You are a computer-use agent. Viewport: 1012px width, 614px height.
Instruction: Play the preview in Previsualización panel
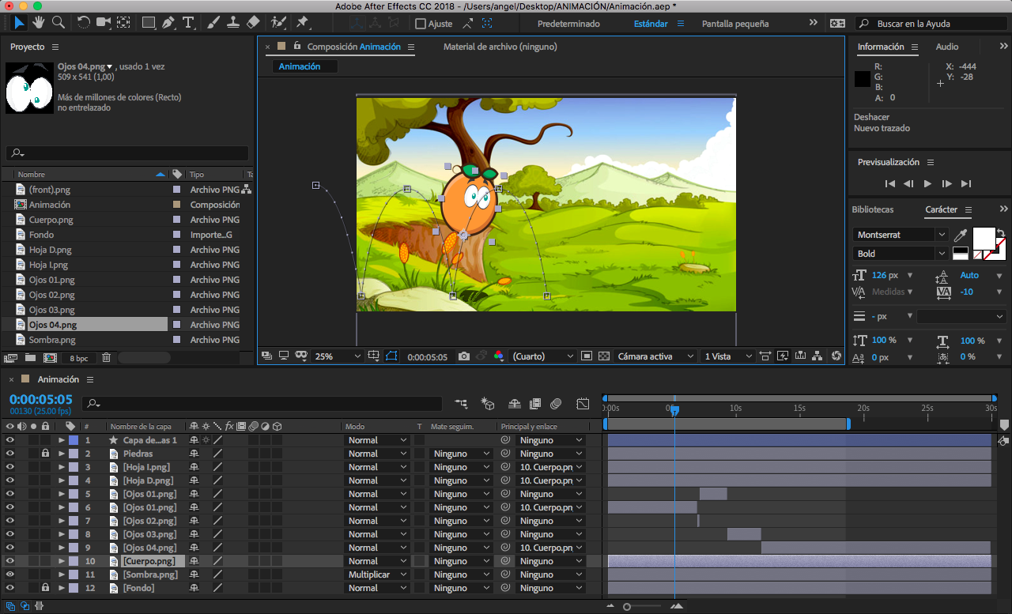point(927,183)
